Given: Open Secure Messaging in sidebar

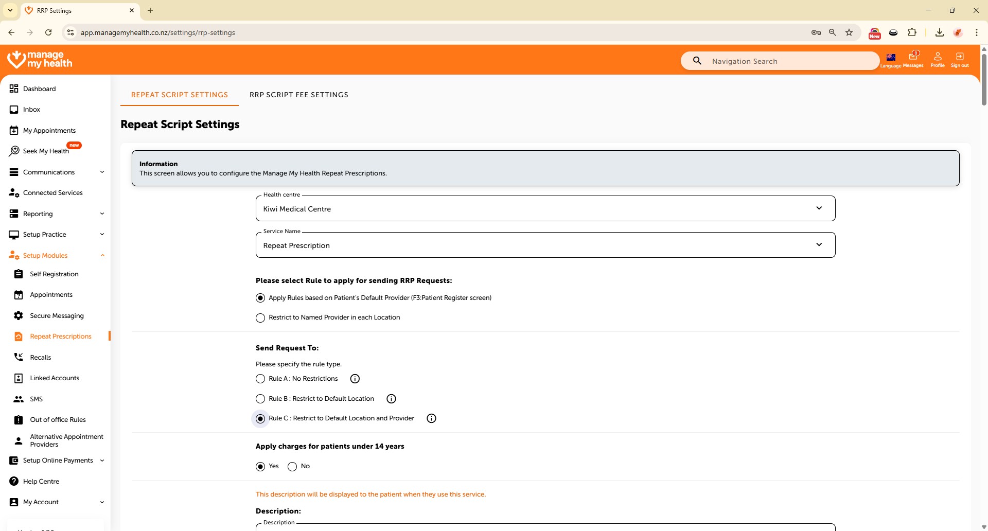Looking at the screenshot, I should click(57, 316).
